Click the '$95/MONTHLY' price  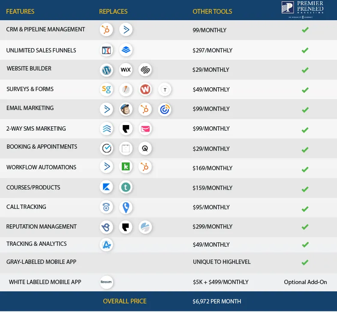(211, 207)
